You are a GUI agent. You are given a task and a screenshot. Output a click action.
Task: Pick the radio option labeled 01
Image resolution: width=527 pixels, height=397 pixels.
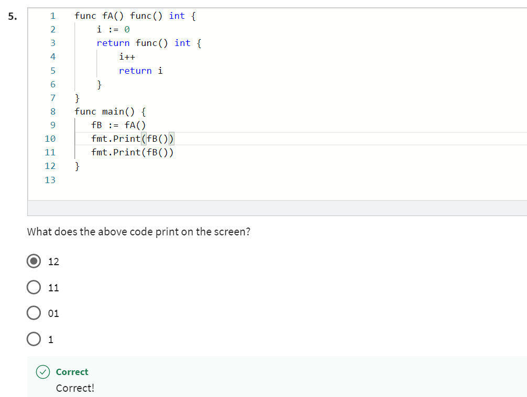(34, 313)
